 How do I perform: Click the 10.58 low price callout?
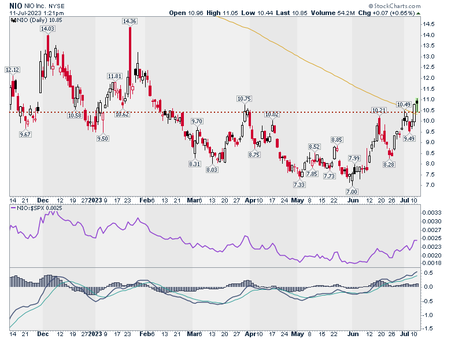[x=75, y=115]
